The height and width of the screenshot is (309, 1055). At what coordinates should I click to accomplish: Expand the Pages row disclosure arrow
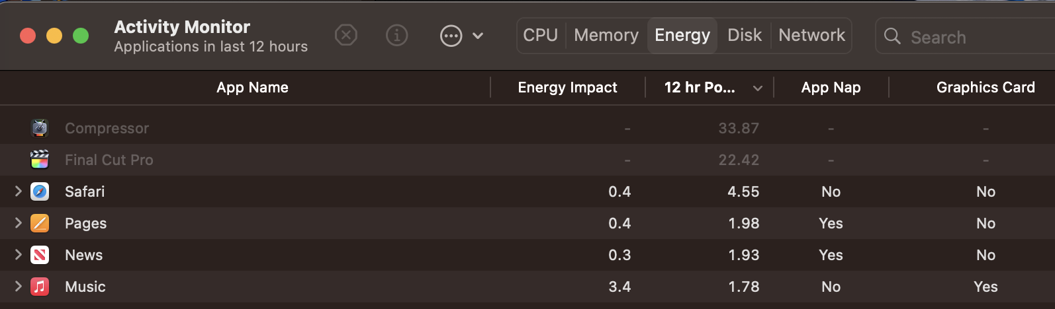coord(19,223)
